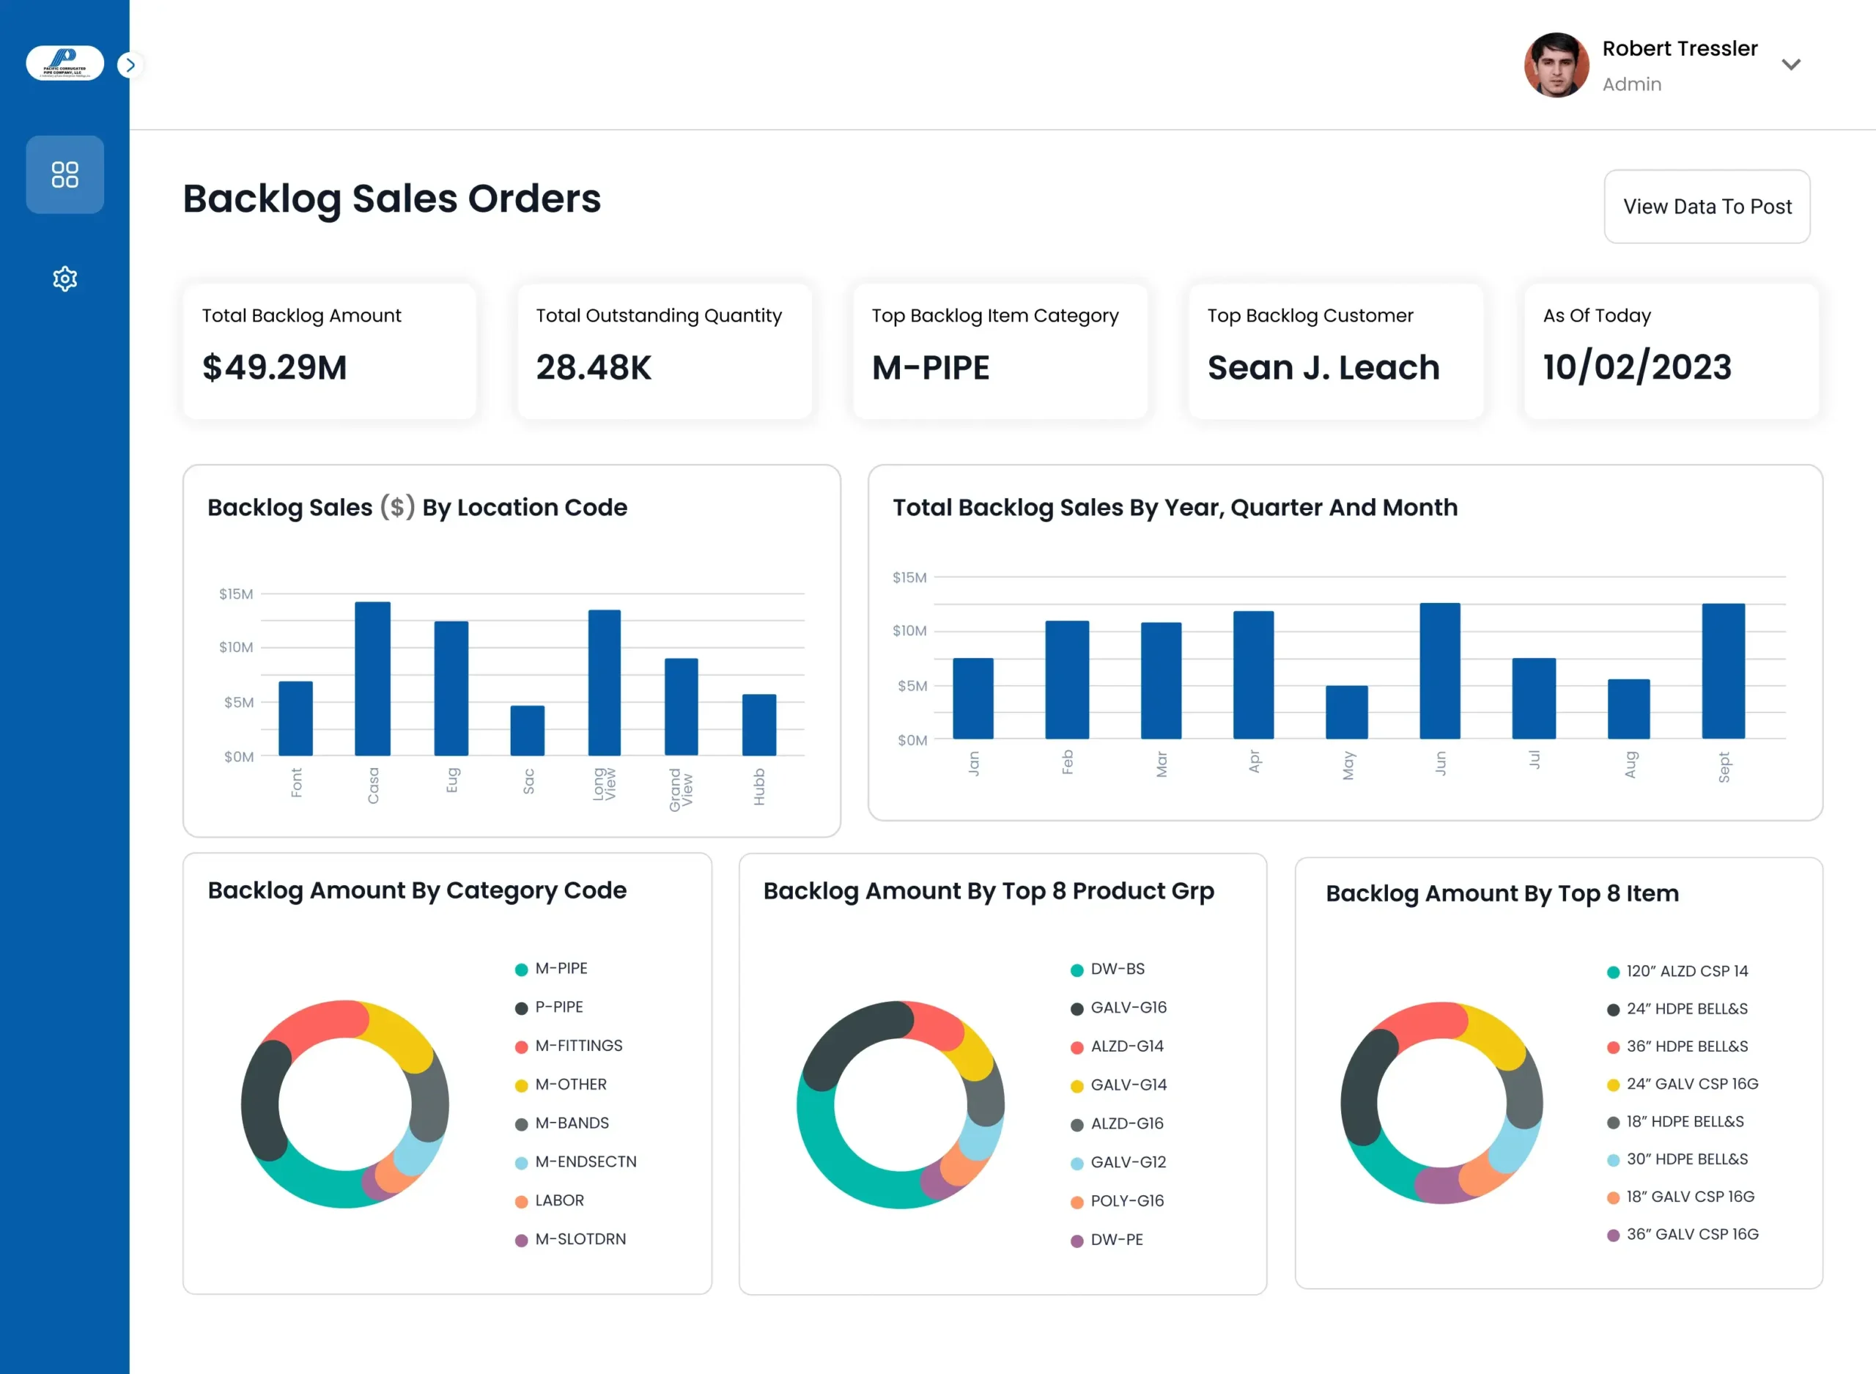Click the Casa bar in location chart
This screenshot has width=1876, height=1374.
[x=372, y=679]
